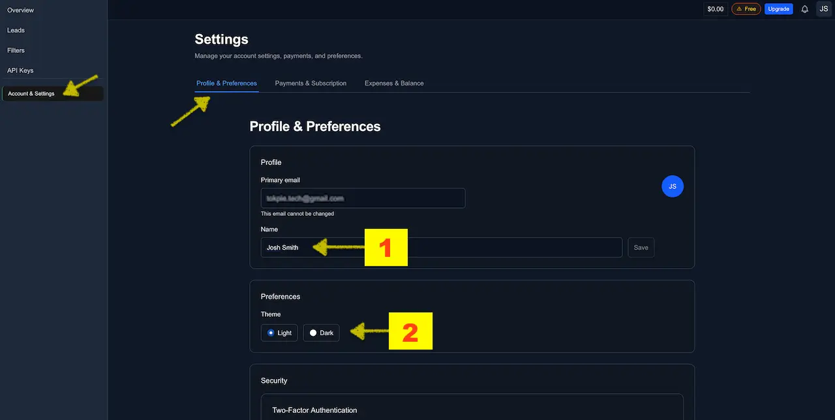Screen dimensions: 835x420
Task: Go to the API Keys page
Action: [x=20, y=70]
